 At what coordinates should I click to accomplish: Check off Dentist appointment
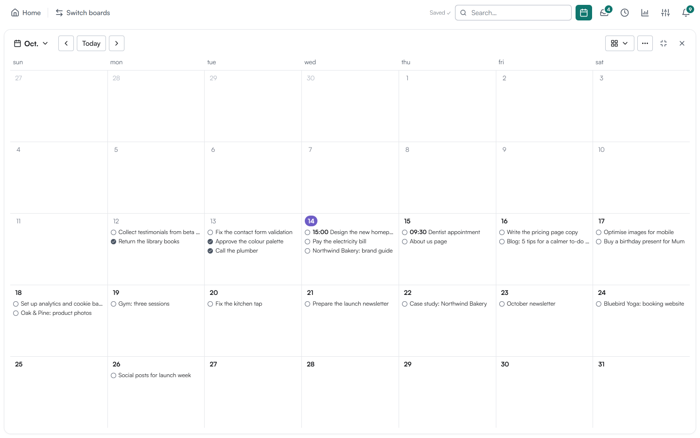(405, 233)
